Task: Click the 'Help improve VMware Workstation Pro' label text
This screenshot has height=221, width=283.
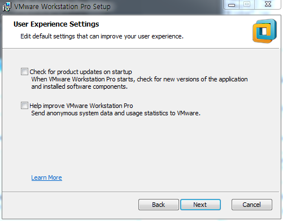Action: [81, 106]
